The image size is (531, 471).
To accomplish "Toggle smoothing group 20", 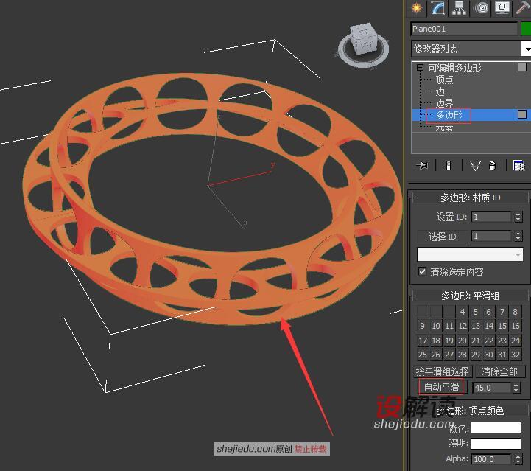I will (463, 341).
